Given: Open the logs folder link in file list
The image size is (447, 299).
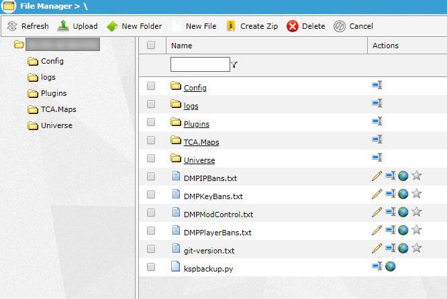Looking at the screenshot, I should pyautogui.click(x=191, y=106).
